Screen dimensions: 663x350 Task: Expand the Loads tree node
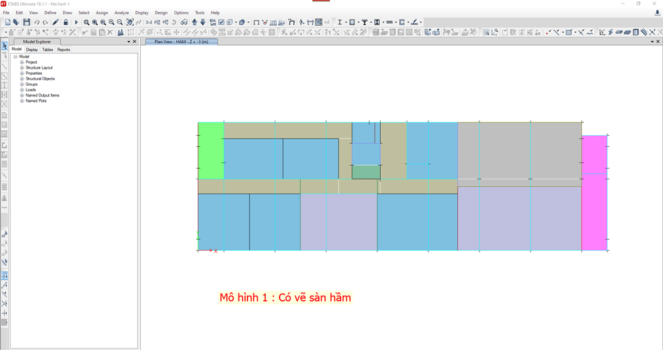pyautogui.click(x=22, y=90)
